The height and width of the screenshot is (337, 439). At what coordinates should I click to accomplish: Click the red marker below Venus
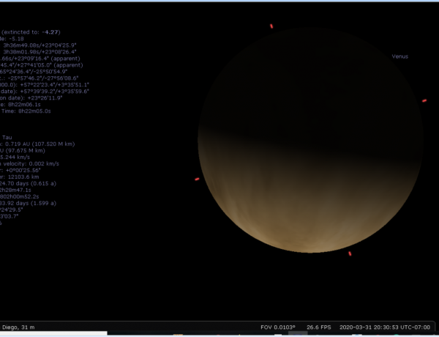(x=350, y=253)
